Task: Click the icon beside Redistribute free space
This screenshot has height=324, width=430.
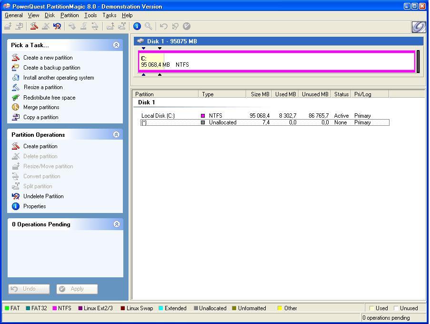Action: point(16,97)
